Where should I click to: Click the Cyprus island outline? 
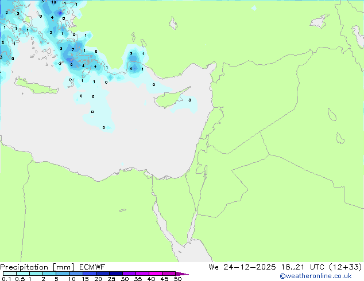click(x=172, y=97)
